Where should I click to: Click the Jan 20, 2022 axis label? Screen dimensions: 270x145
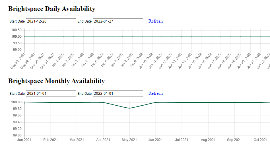click(244, 61)
